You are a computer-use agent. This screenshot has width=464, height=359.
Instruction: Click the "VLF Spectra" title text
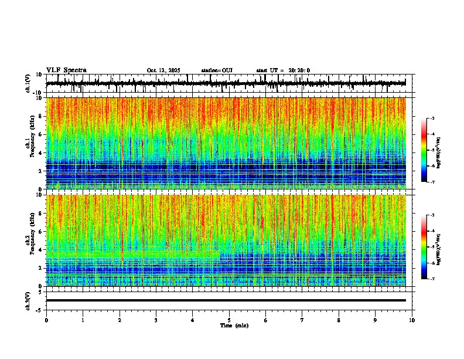66,70
